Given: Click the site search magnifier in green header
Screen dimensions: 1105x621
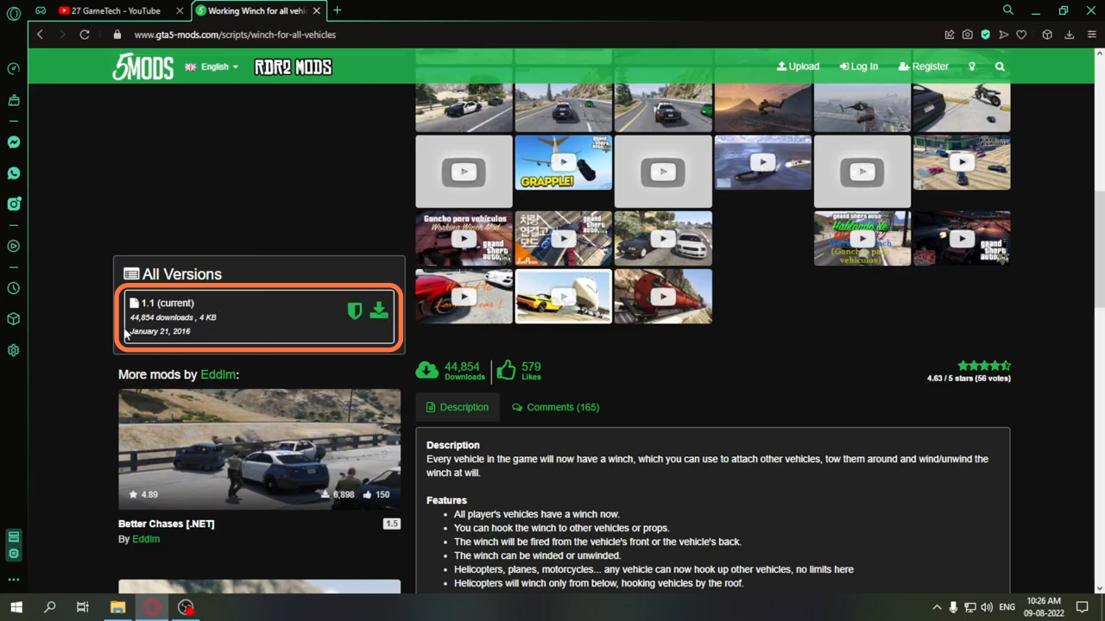Looking at the screenshot, I should tap(1000, 66).
